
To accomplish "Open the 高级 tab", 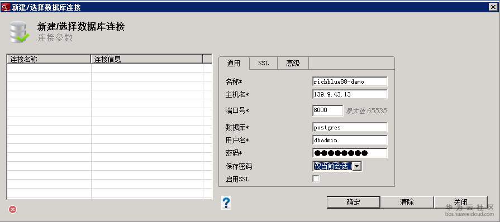I will point(293,64).
